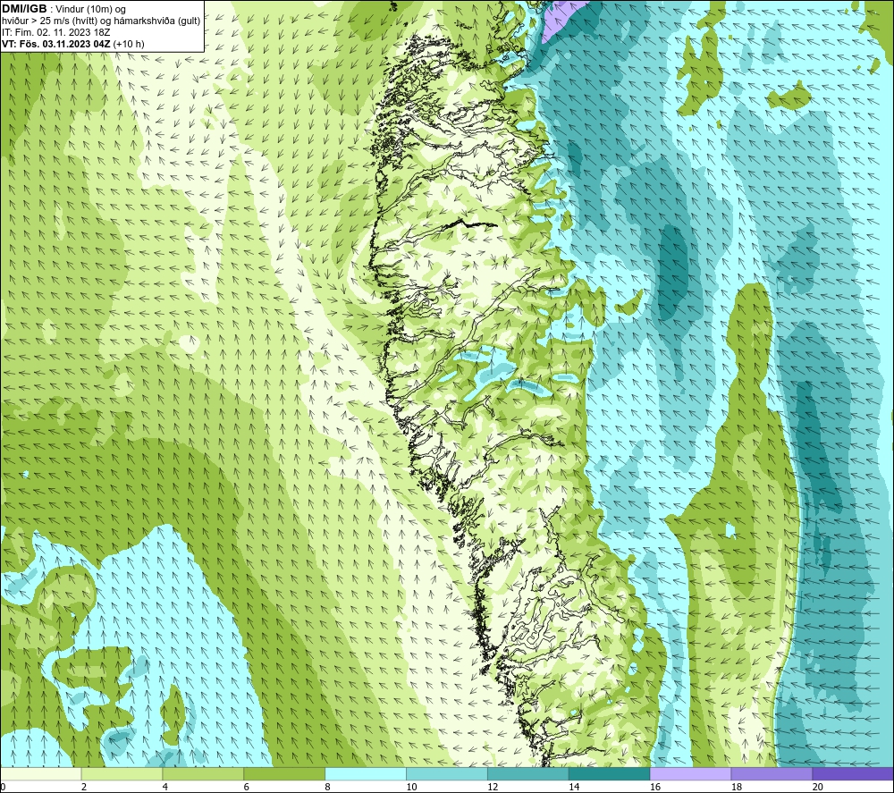
Task: Click the 'hviður > 25 m/s (hvítt)' description line
Action: click(101, 21)
